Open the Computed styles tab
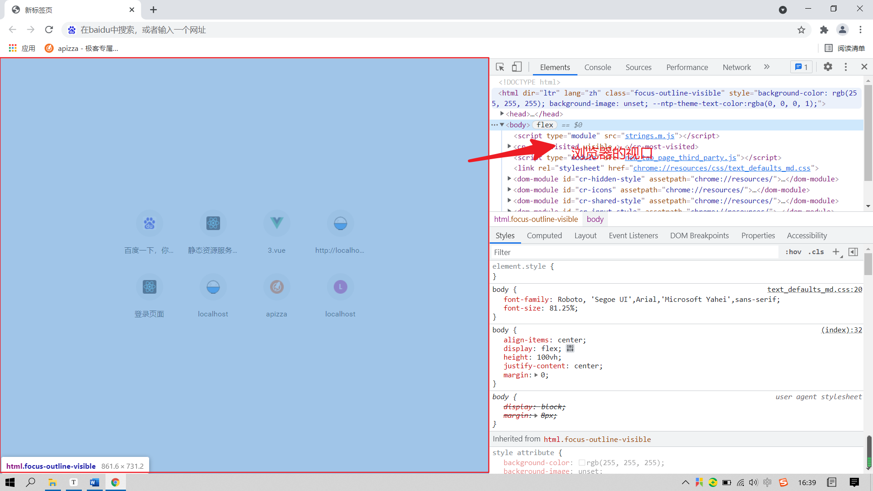This screenshot has height=491, width=873. [x=544, y=235]
